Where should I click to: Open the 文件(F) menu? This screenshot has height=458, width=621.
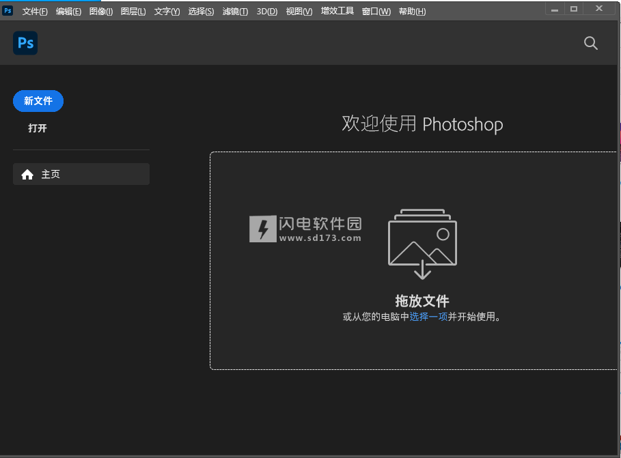35,12
